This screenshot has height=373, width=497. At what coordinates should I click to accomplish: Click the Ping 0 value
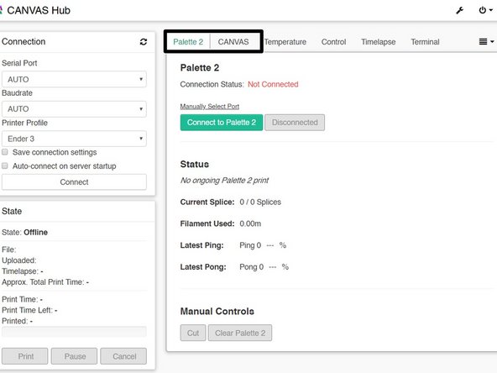click(250, 245)
